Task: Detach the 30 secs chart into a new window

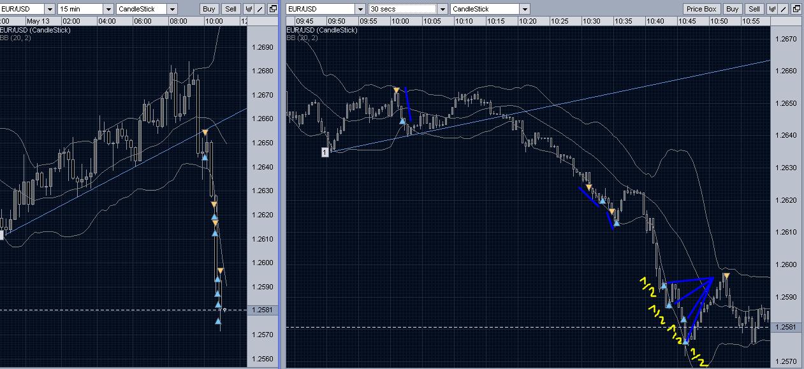Action: click(797, 9)
